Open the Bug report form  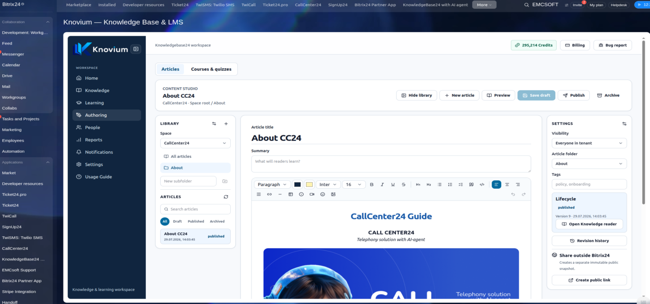[613, 45]
